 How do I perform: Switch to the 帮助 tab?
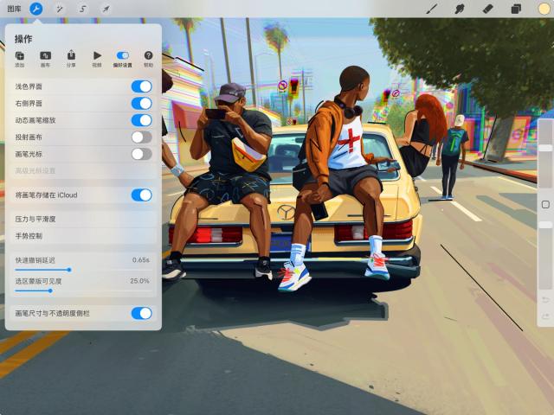pos(148,60)
